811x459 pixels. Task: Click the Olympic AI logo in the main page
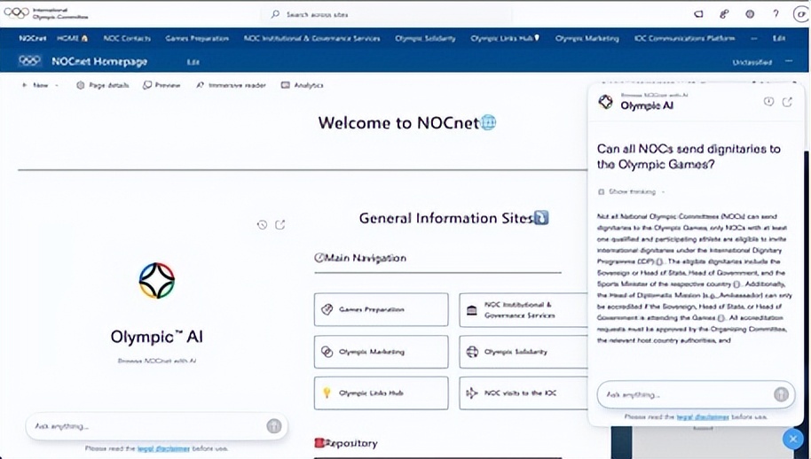(x=157, y=281)
